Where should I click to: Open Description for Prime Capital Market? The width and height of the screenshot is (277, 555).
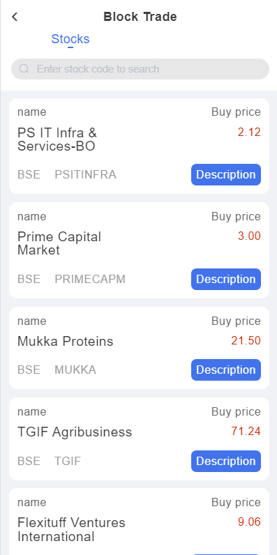[x=226, y=279]
